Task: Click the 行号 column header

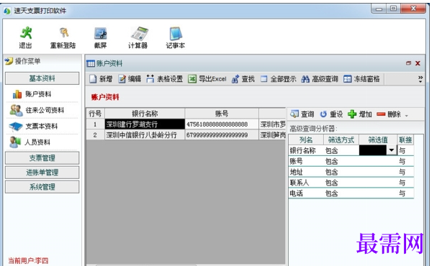Action: [95, 114]
